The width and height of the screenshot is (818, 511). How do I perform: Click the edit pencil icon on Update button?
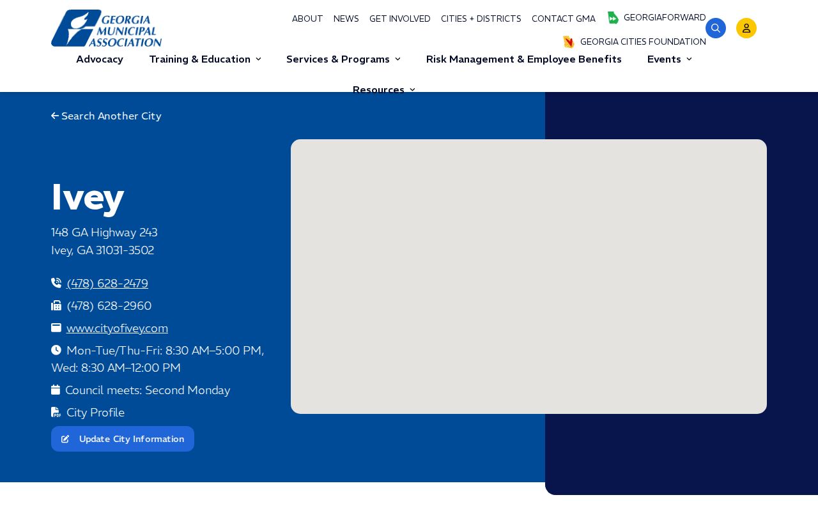click(x=65, y=439)
